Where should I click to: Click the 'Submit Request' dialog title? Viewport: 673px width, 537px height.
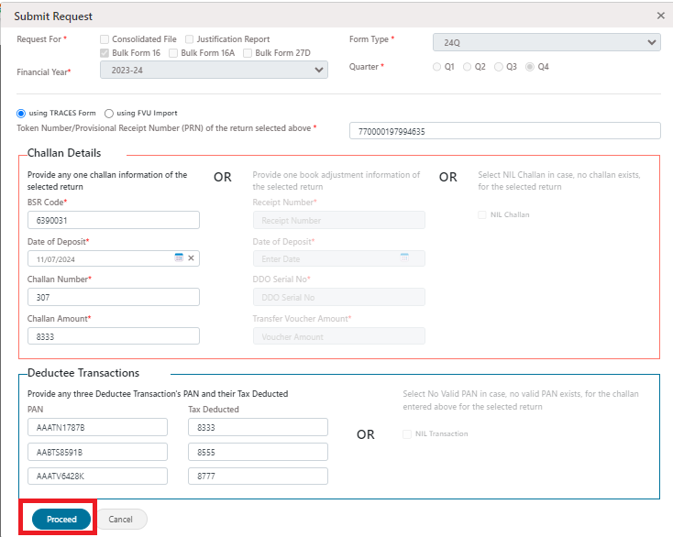(53, 16)
